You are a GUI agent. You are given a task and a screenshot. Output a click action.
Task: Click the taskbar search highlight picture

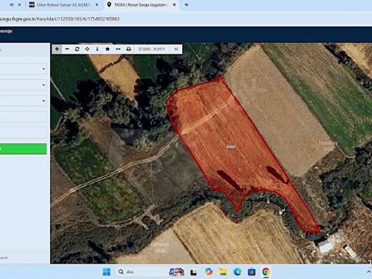tap(177, 272)
